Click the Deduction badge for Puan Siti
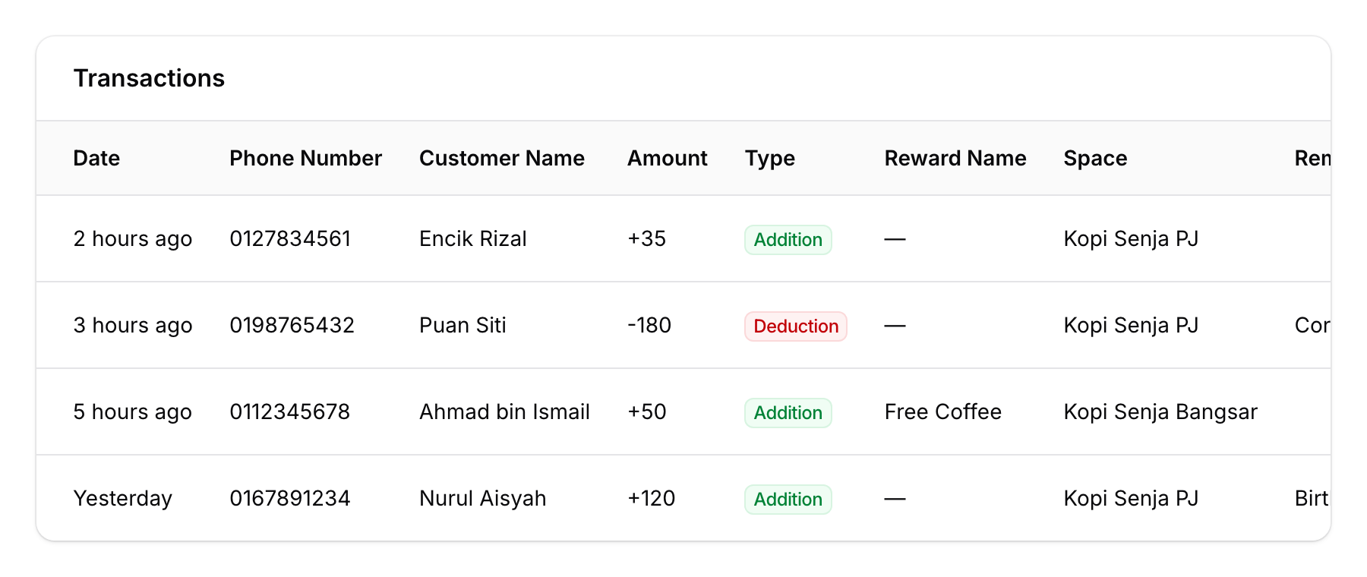1367x577 pixels. pos(795,326)
